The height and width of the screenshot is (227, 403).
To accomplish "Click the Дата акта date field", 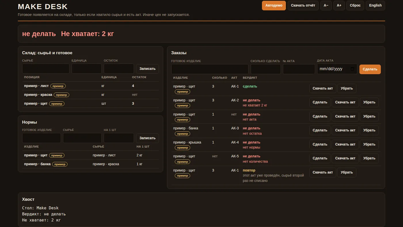I will click(337, 69).
